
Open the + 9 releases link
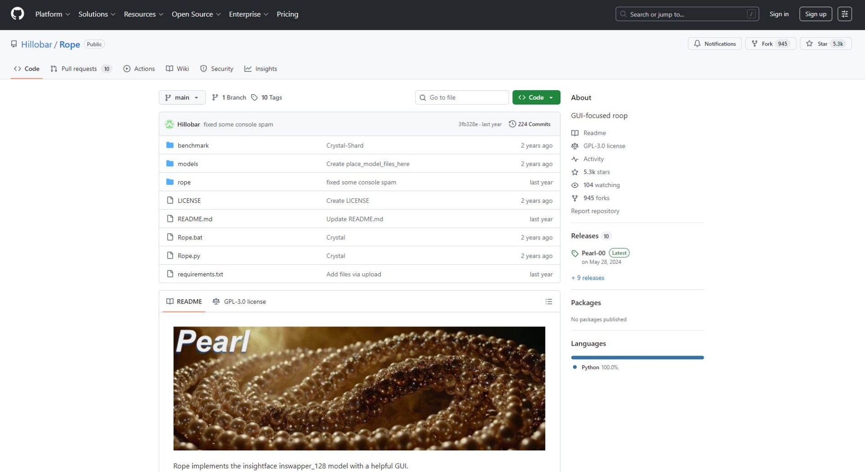(x=587, y=278)
